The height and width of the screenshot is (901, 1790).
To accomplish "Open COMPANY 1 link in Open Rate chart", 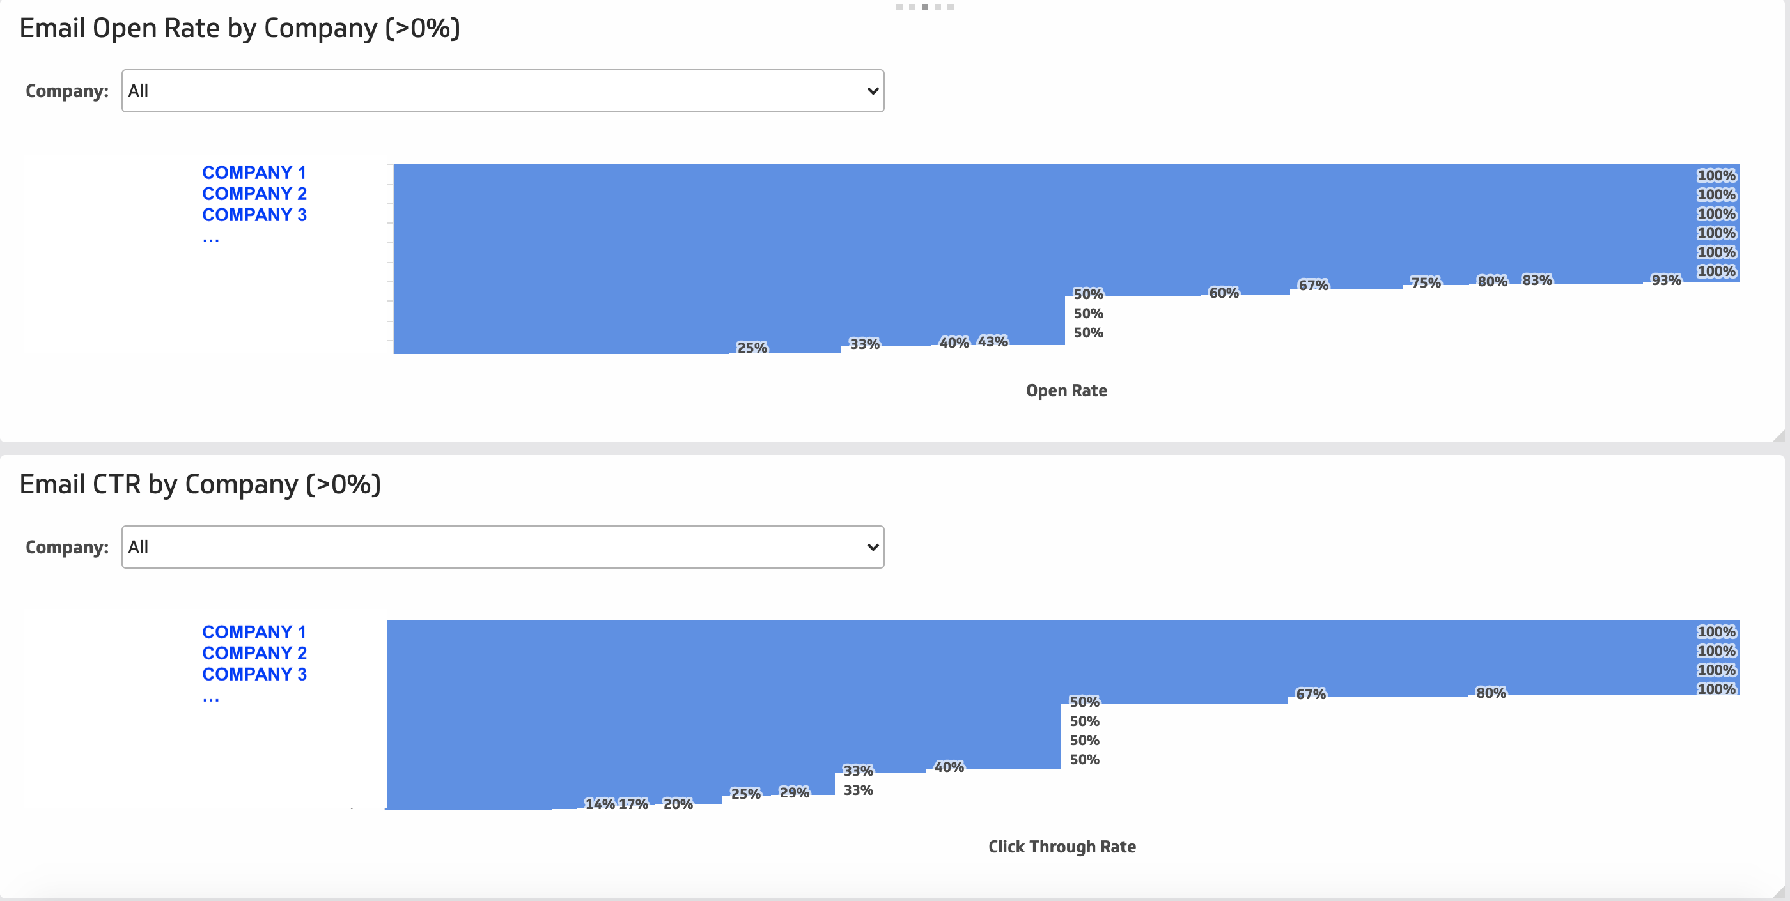I will [x=254, y=173].
